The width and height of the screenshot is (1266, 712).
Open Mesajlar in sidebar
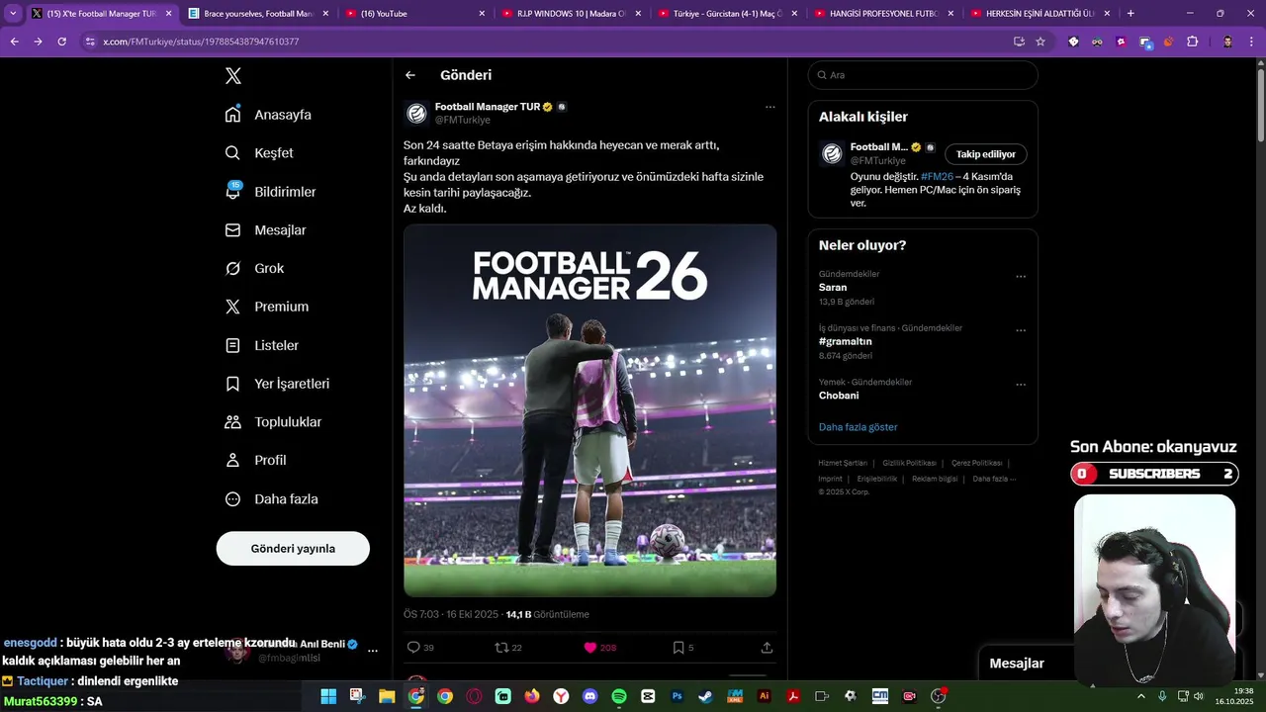click(265, 230)
